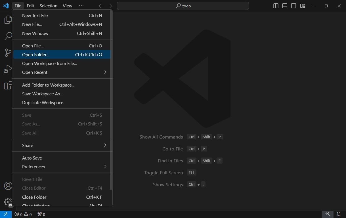Open the Edit menu
Viewport: 346px width, 218px height.
pos(30,6)
